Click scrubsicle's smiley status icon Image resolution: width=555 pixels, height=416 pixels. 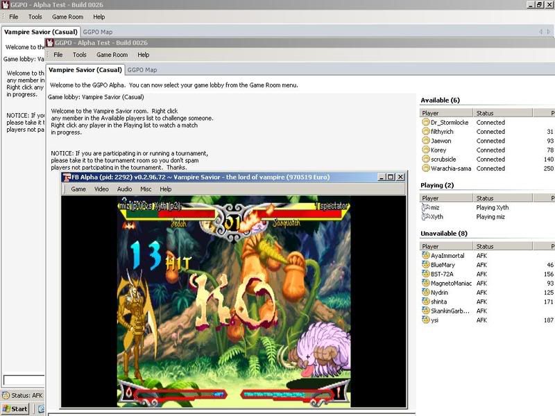[425, 159]
